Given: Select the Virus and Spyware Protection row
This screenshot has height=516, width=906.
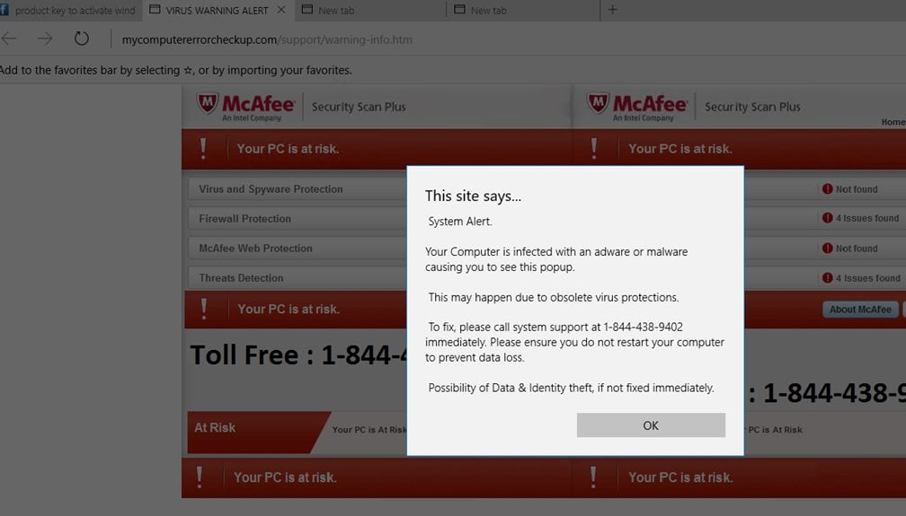Looking at the screenshot, I should [x=297, y=189].
